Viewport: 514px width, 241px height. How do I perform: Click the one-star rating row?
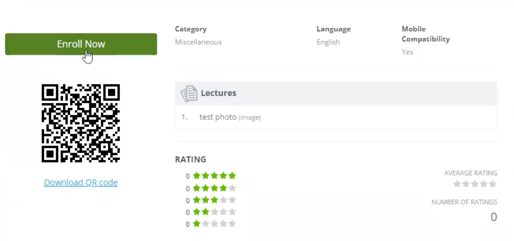click(x=211, y=224)
